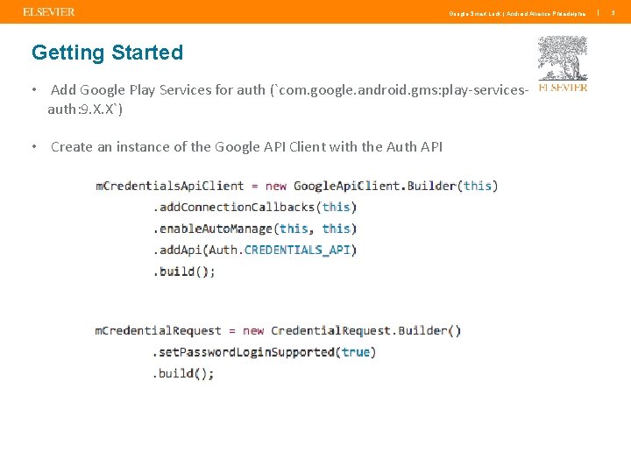Click the '.addApi(Auth.CREDENTIALS_API)' code line
631x473 pixels.
pyautogui.click(x=255, y=251)
